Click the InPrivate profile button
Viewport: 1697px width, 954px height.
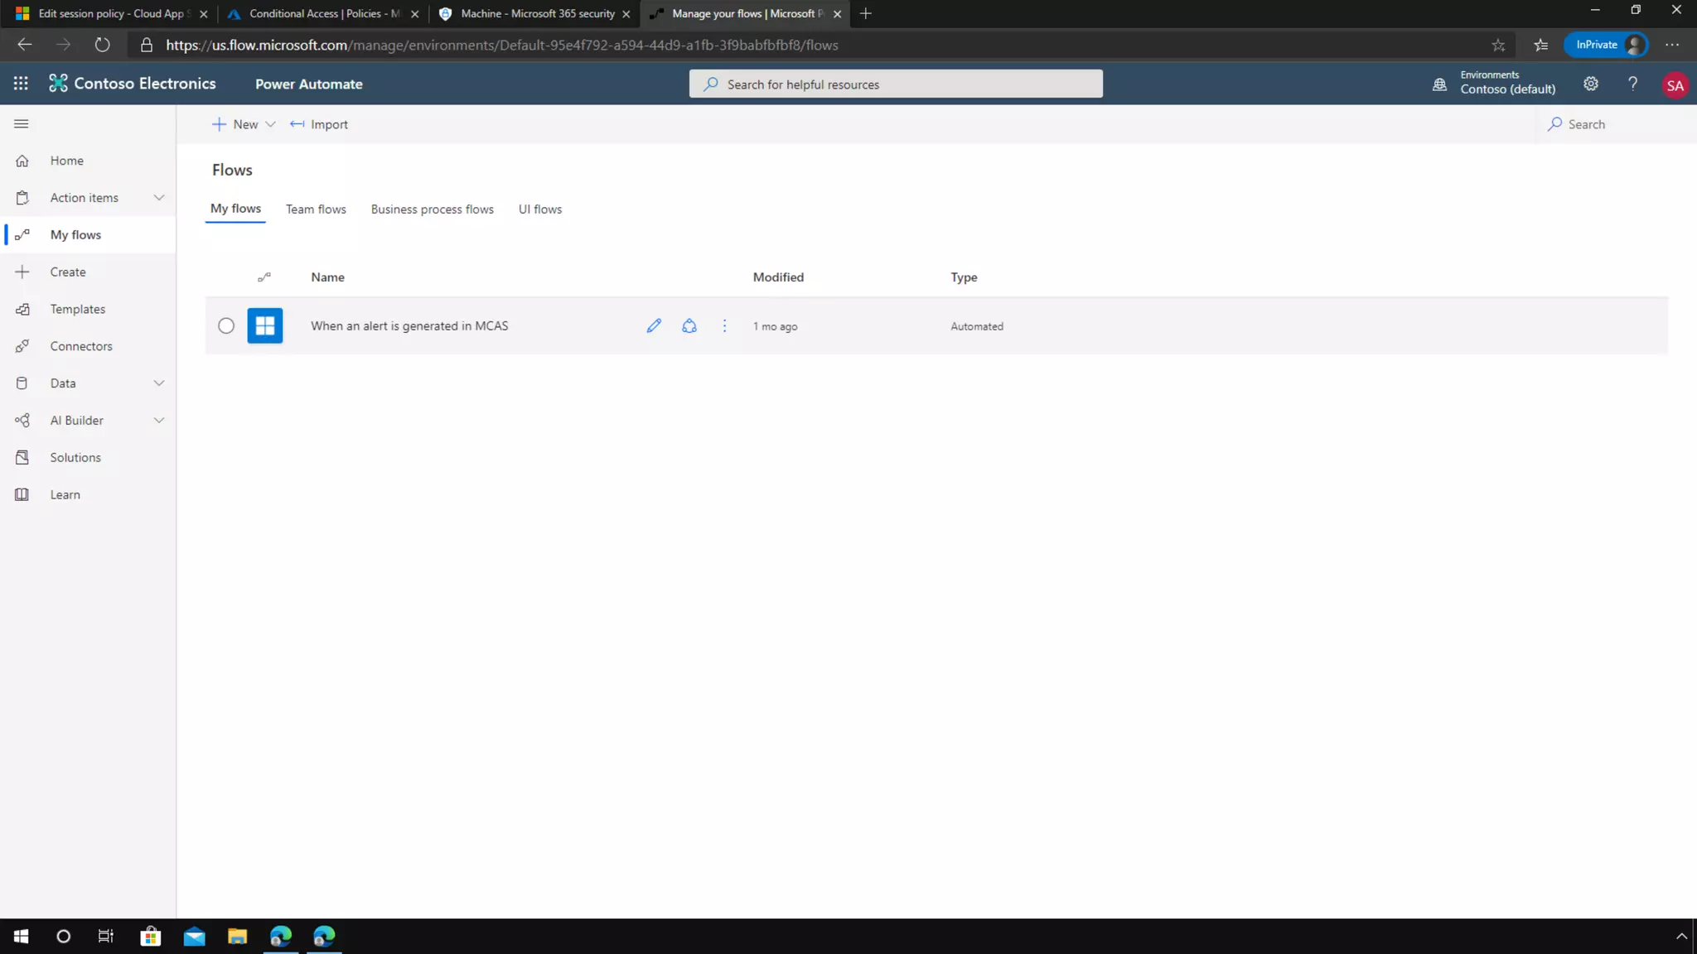click(1607, 45)
